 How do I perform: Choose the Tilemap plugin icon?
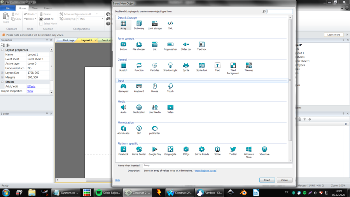(248, 66)
